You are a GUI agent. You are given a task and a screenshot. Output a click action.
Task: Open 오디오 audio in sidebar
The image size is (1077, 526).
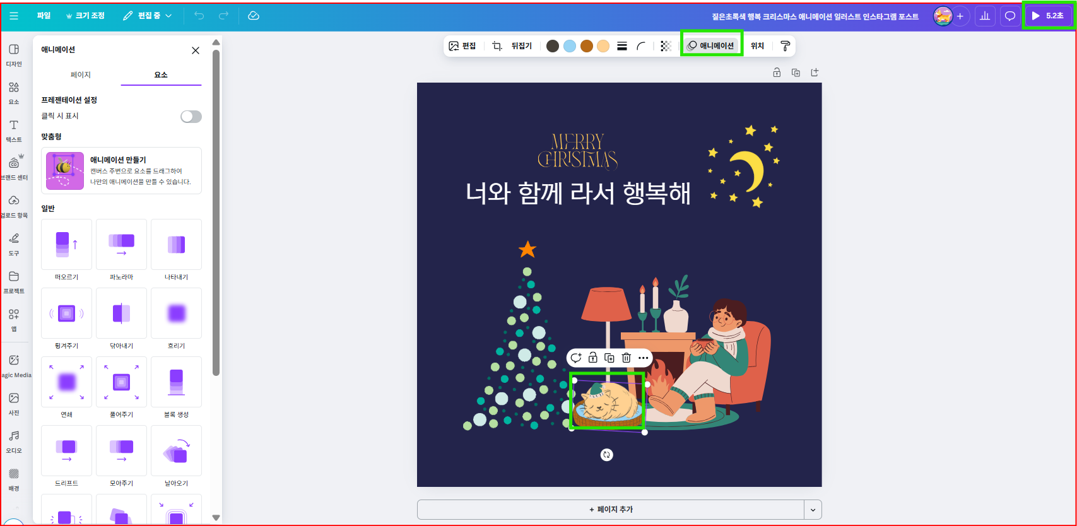click(14, 441)
